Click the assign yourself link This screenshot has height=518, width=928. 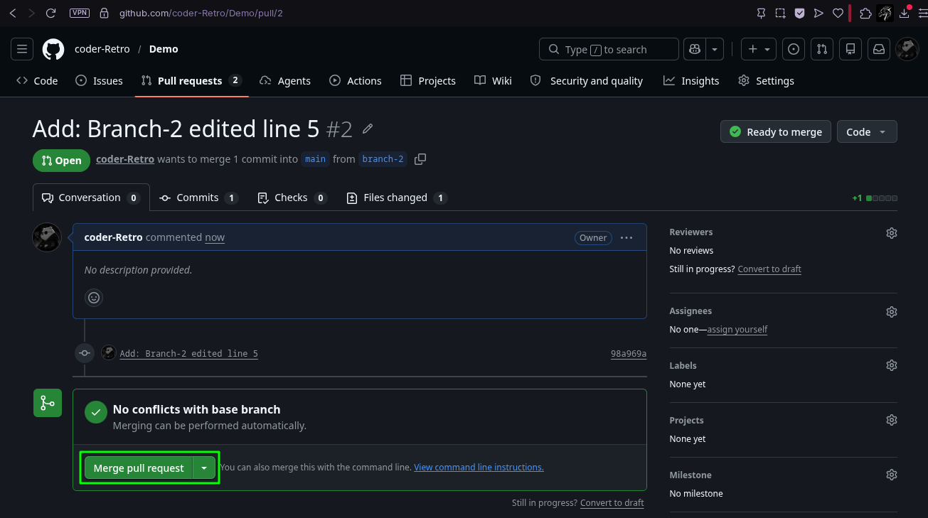pos(737,330)
